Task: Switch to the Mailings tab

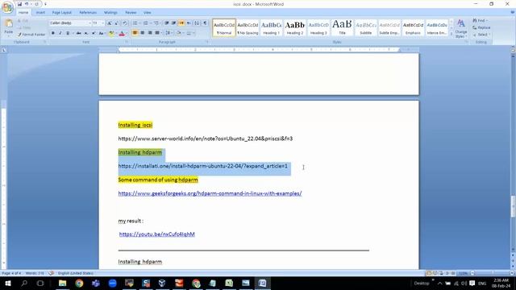Action: coord(110,13)
